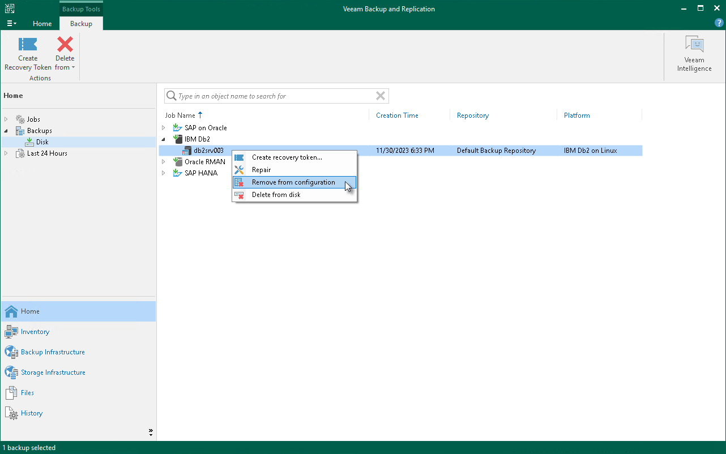
Task: Collapse the IBM Db2 backup node
Action: click(x=164, y=139)
